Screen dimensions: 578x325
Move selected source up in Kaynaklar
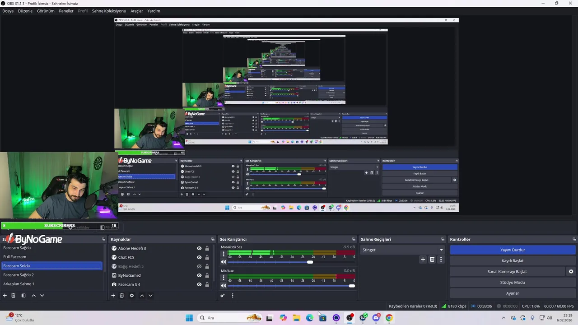tap(142, 296)
